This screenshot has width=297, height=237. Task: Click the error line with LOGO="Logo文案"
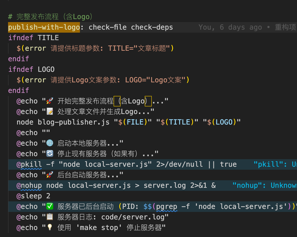pos(103,80)
